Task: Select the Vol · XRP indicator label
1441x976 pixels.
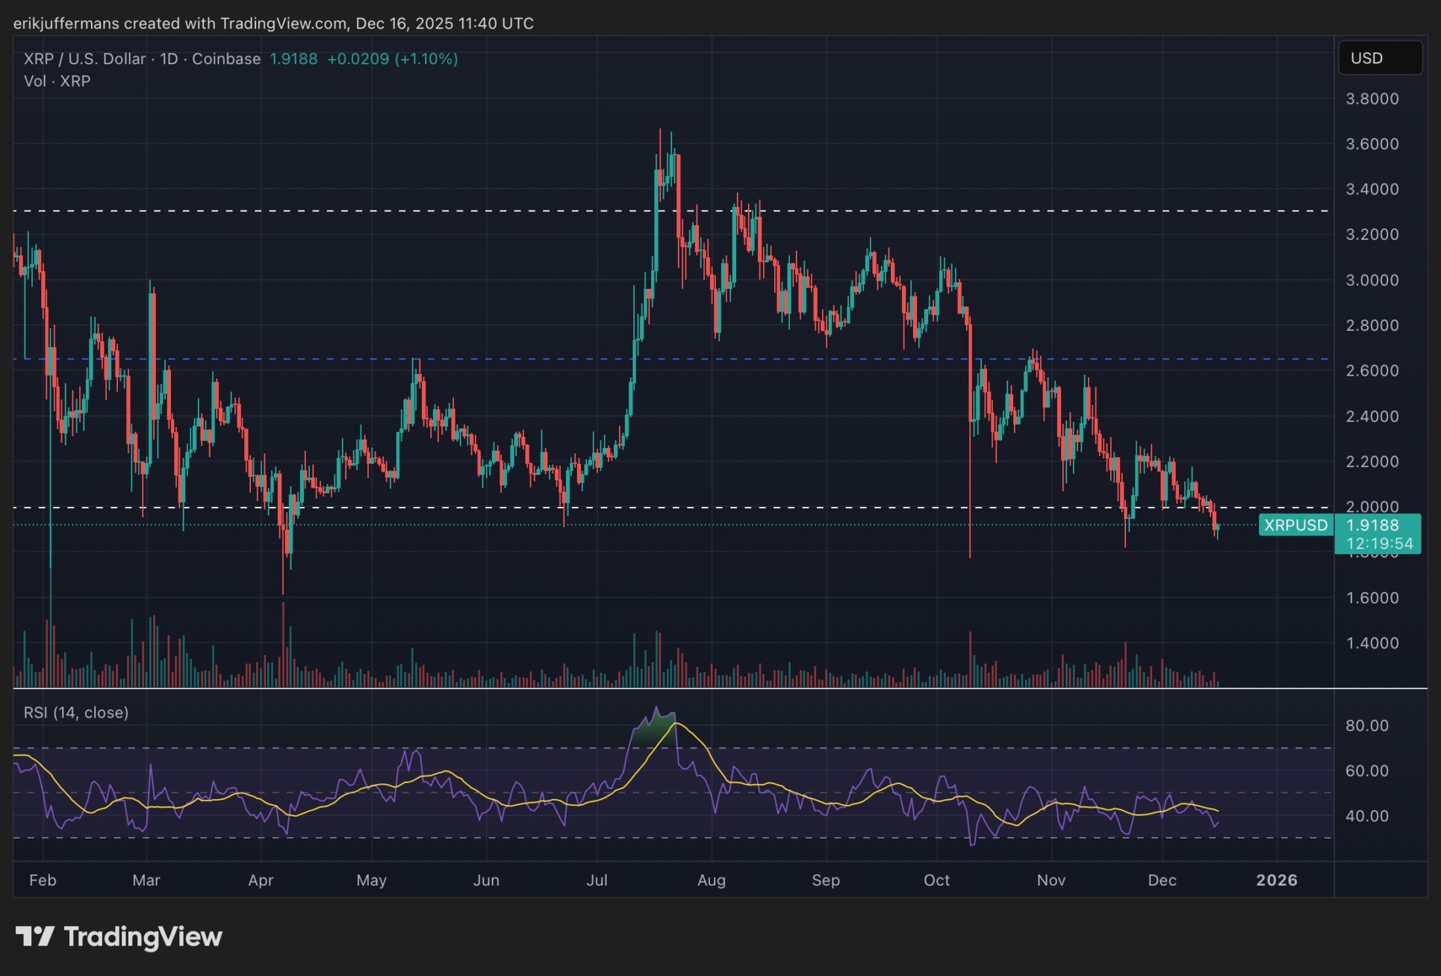Action: (57, 81)
